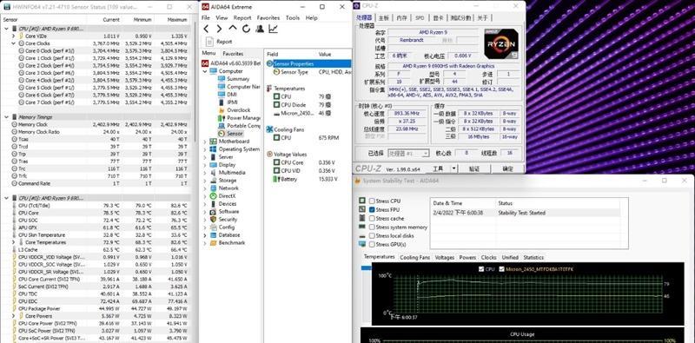Switch to the SPD tab in CPU-Z

(x=420, y=17)
